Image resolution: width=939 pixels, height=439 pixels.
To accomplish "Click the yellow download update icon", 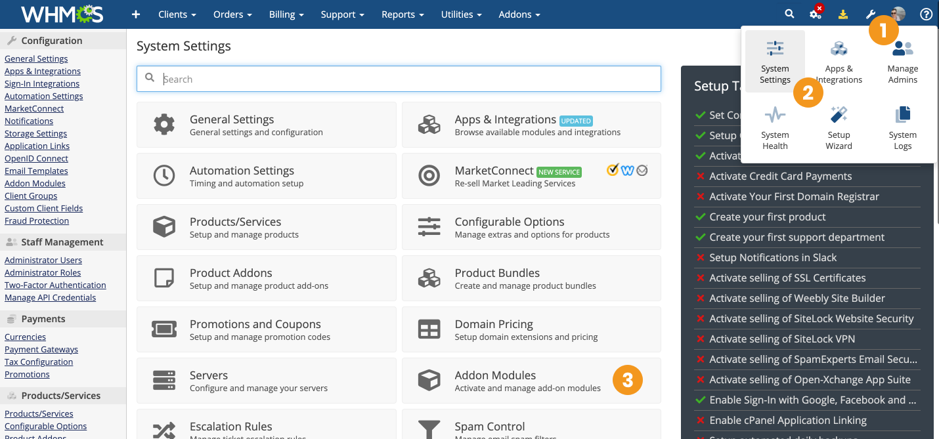I will pos(843,14).
